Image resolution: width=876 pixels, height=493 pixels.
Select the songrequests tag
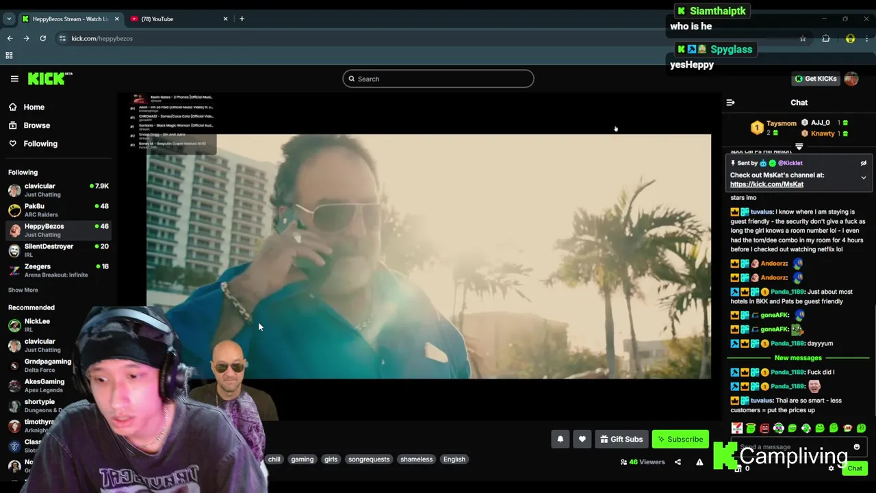coord(369,459)
